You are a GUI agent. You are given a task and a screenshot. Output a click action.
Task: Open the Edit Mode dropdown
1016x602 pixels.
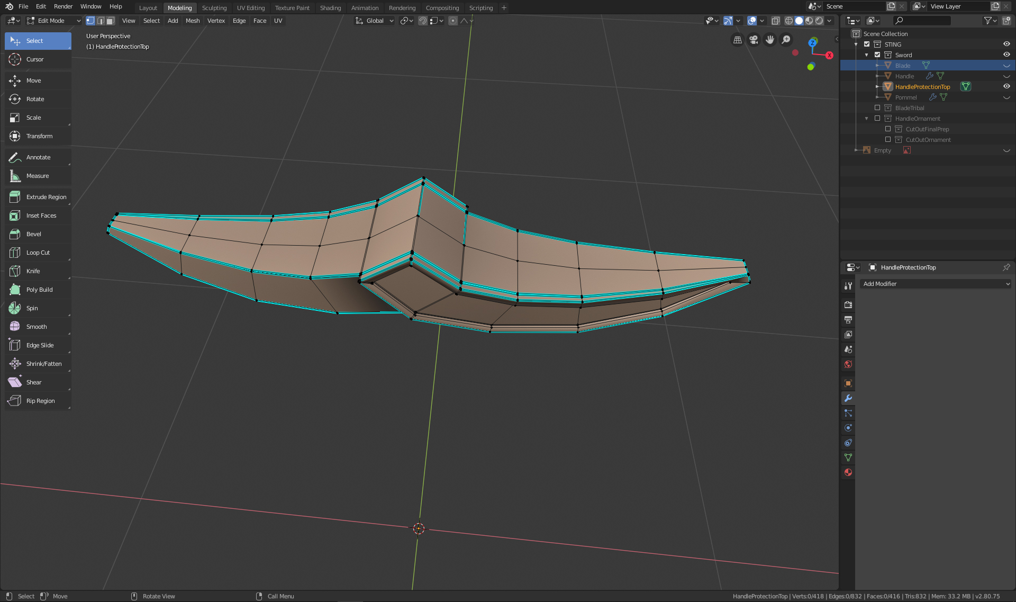53,21
